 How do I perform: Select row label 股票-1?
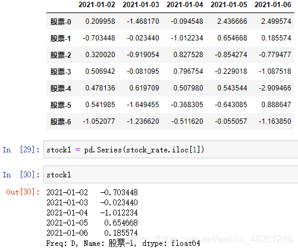61,38
